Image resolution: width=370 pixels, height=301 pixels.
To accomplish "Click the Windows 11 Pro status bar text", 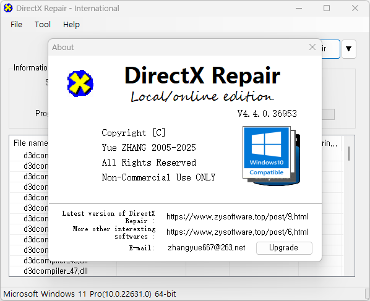I will click(x=90, y=294).
